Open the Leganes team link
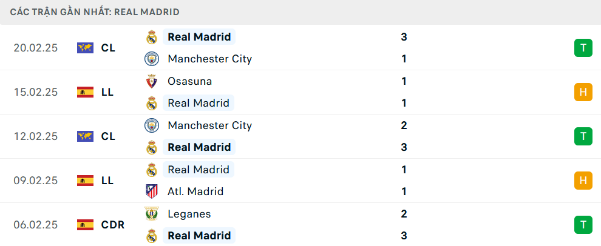This screenshot has width=601, height=246. click(x=189, y=214)
